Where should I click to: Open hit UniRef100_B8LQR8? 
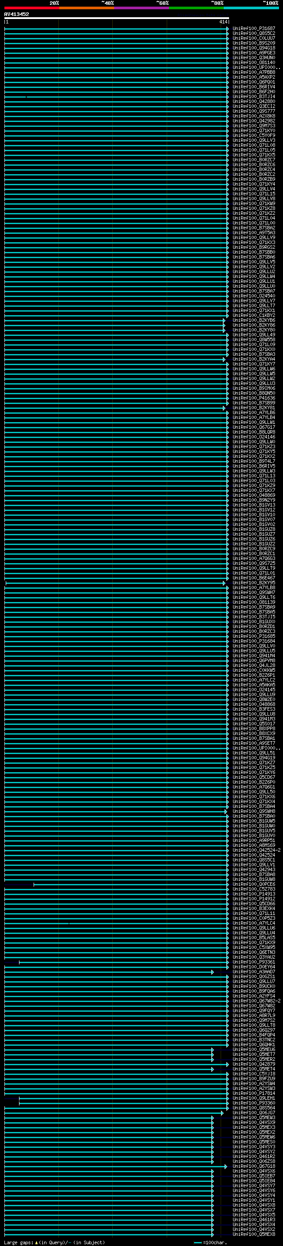[x=253, y=432]
